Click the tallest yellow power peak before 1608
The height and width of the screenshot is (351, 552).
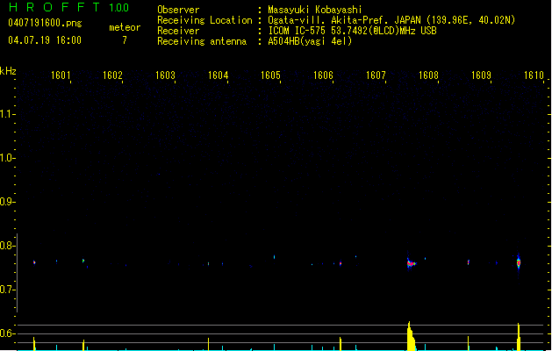point(411,336)
